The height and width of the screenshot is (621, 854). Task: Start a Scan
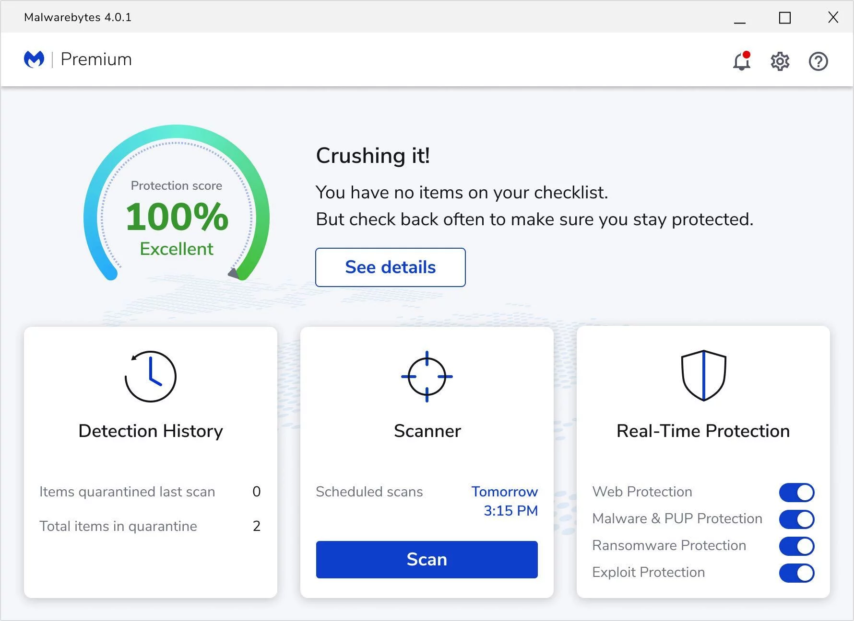pyautogui.click(x=427, y=559)
